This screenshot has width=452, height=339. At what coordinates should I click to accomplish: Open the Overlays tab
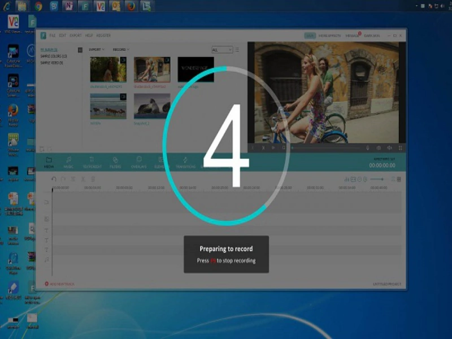(138, 163)
